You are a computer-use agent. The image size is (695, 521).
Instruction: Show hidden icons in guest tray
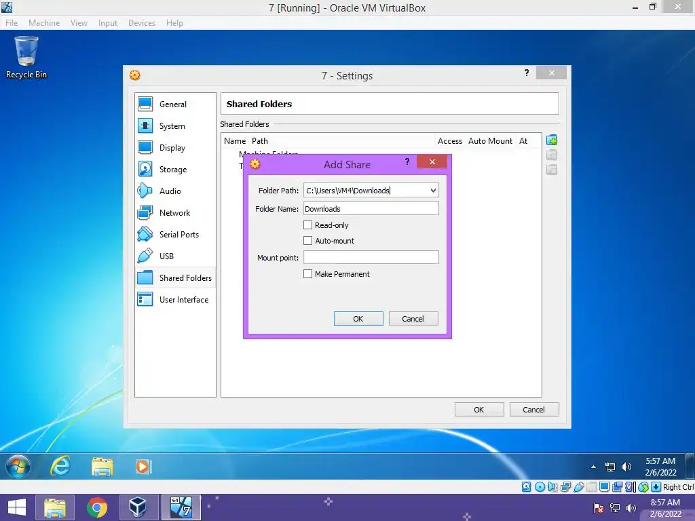[x=593, y=467]
